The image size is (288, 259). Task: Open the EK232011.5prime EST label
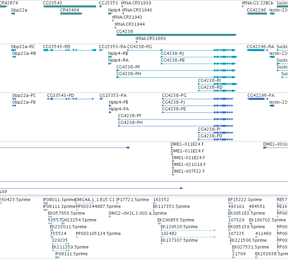[x=68, y=227]
